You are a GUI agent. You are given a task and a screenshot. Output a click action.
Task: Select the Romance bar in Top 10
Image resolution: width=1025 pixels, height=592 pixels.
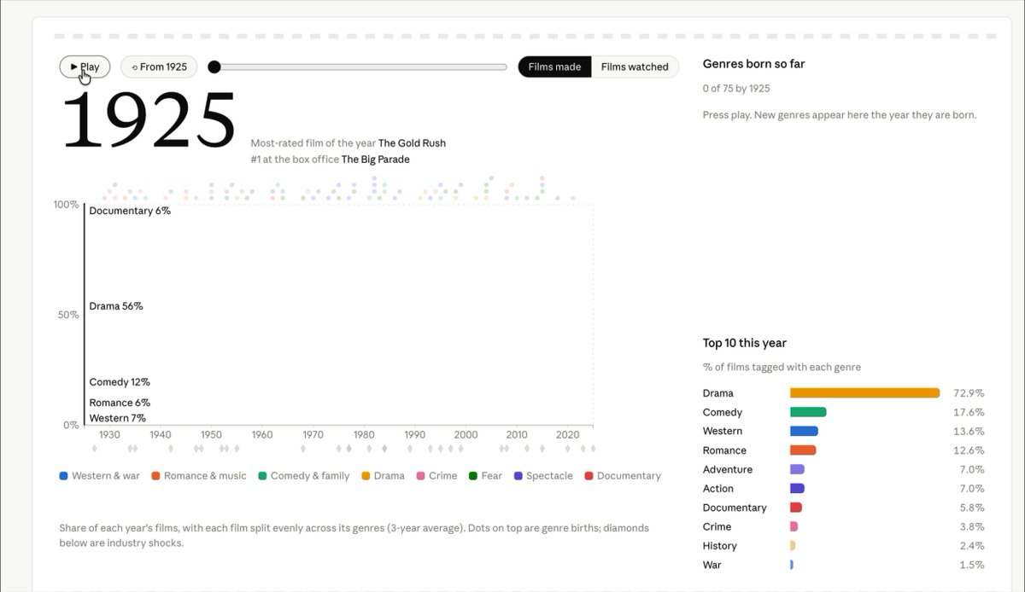tap(803, 450)
